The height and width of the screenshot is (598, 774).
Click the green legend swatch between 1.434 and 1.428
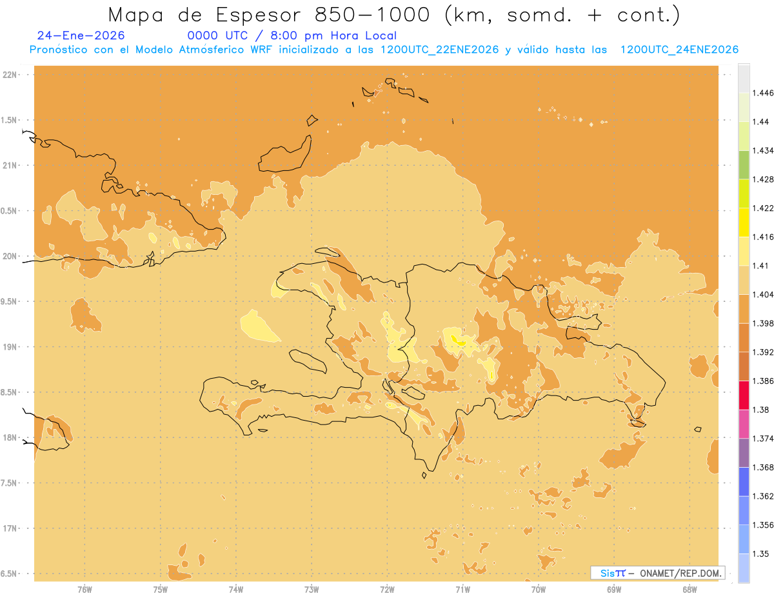(744, 164)
